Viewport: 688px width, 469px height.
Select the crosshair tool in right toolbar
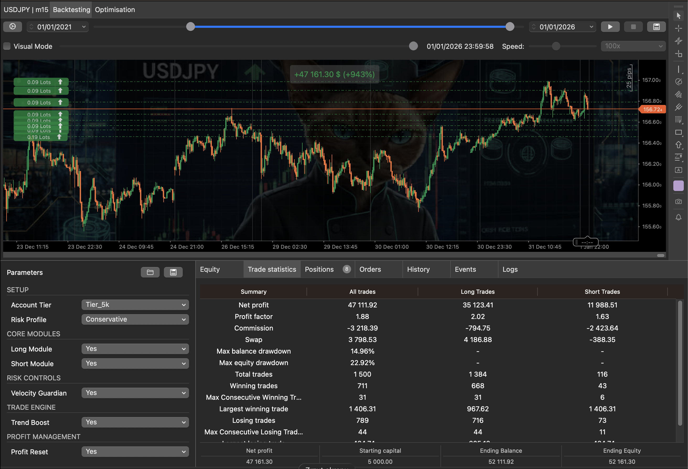coord(679,28)
